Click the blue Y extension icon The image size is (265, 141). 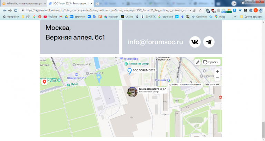pyautogui.click(x=240, y=10)
